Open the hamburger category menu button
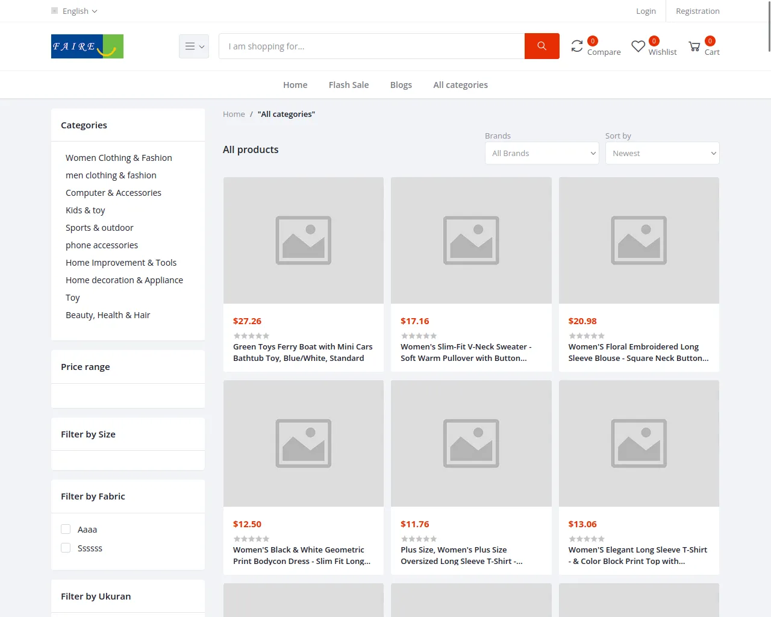The height and width of the screenshot is (617, 771). pos(194,46)
